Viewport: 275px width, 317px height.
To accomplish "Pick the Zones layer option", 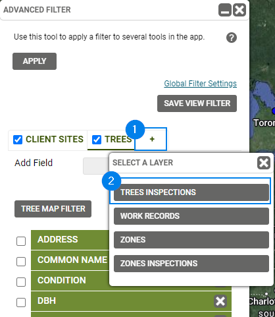I will point(191,240).
